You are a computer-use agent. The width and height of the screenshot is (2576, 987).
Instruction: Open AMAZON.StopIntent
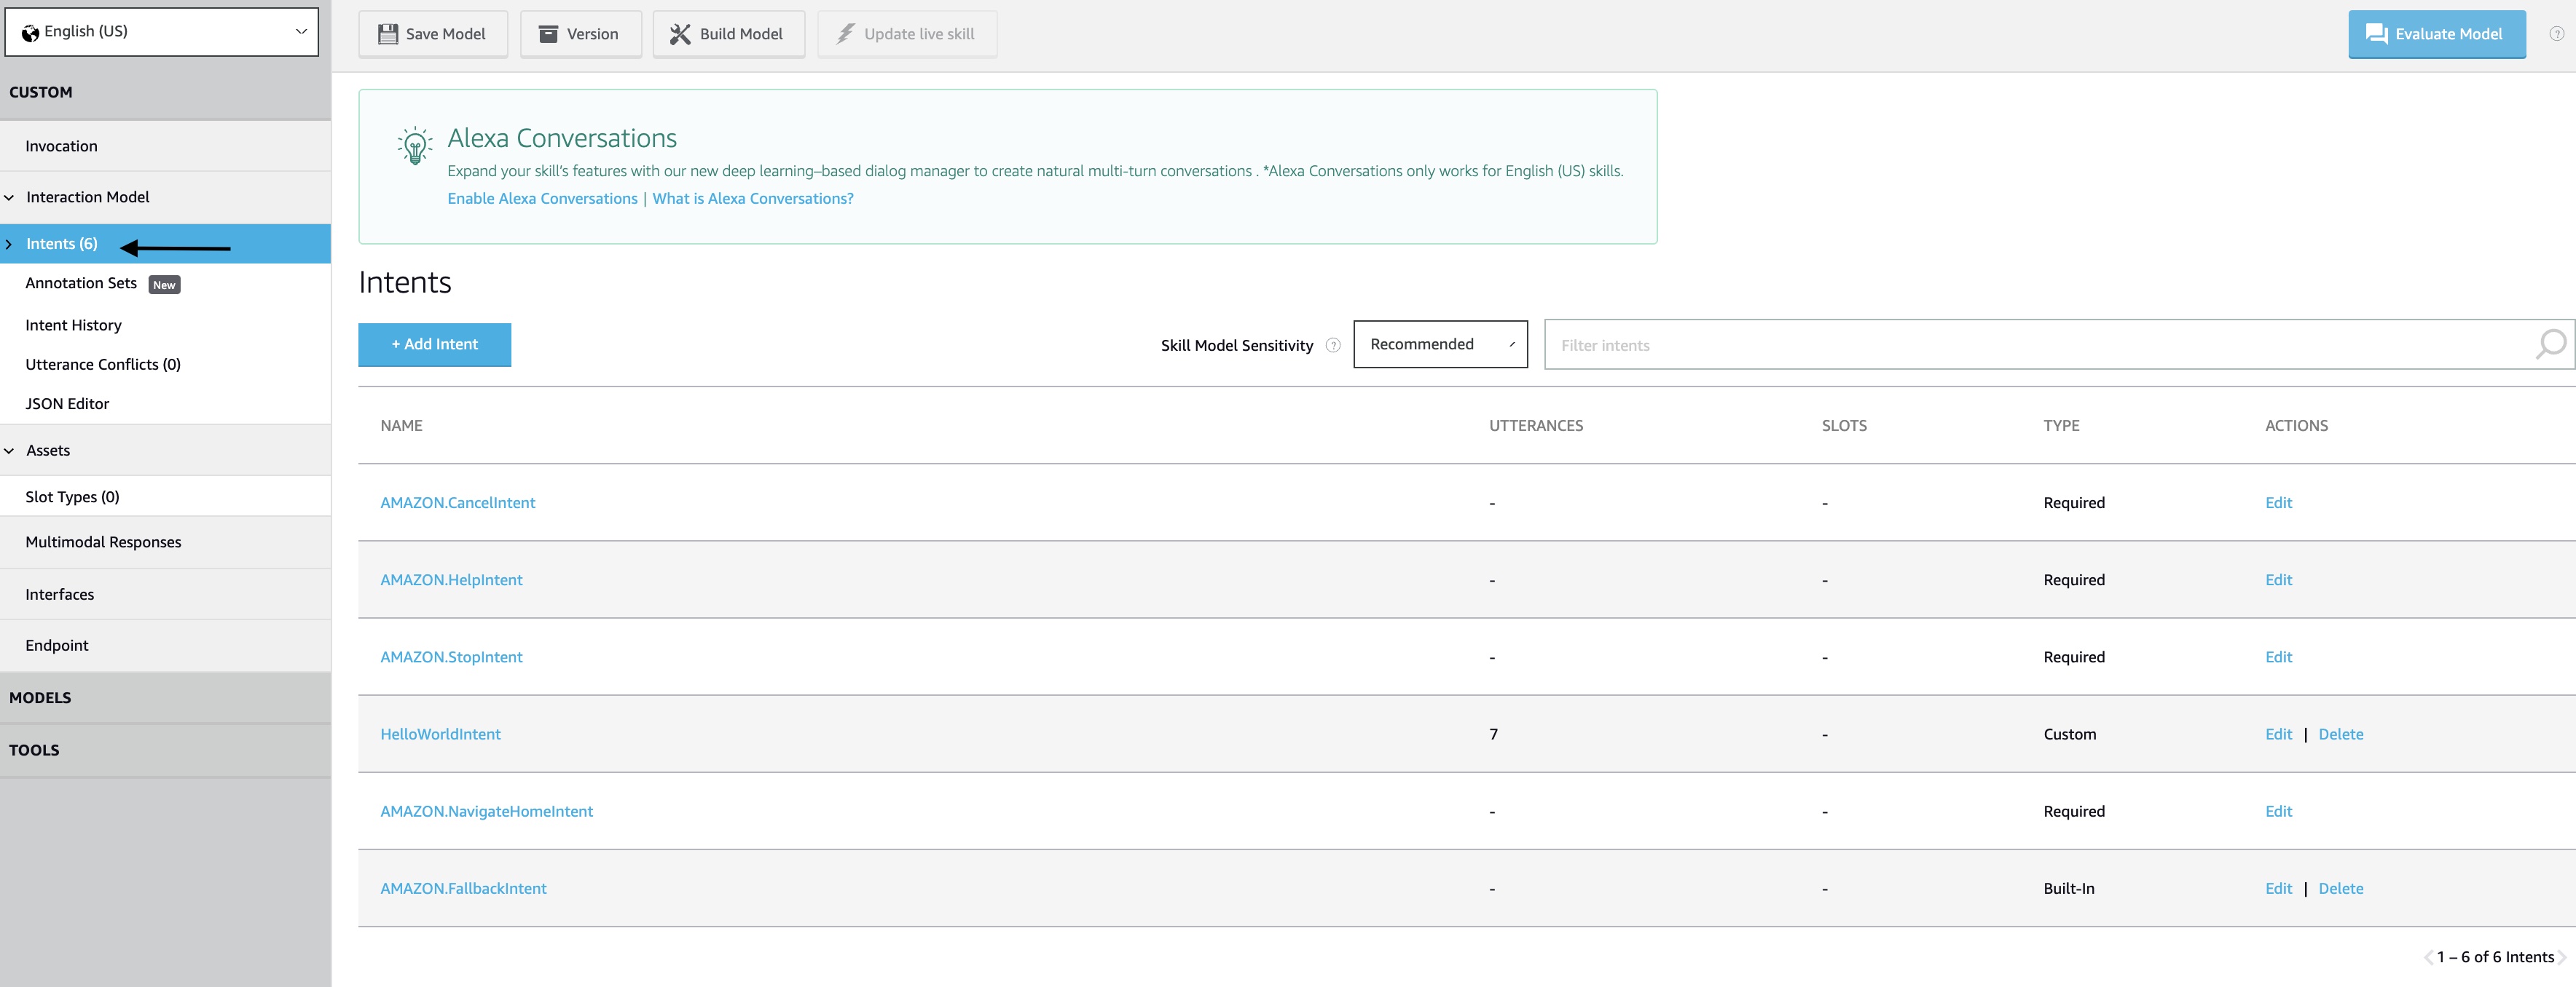[451, 657]
